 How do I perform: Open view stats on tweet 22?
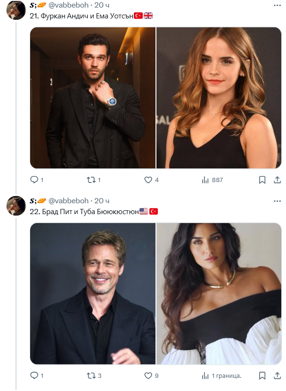point(206,376)
